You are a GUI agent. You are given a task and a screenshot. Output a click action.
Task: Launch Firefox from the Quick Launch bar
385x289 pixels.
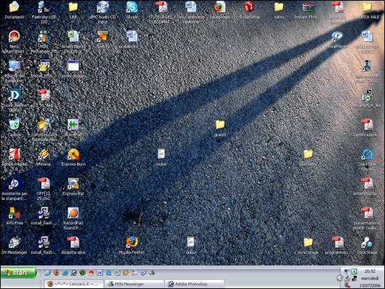(x=57, y=273)
